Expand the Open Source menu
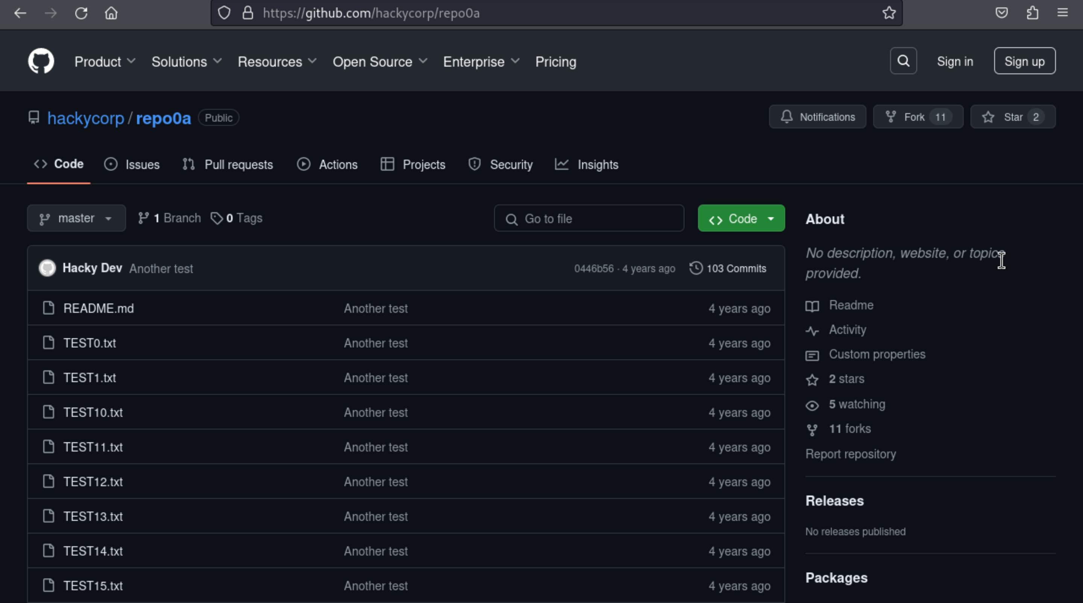1083x603 pixels. 380,62
